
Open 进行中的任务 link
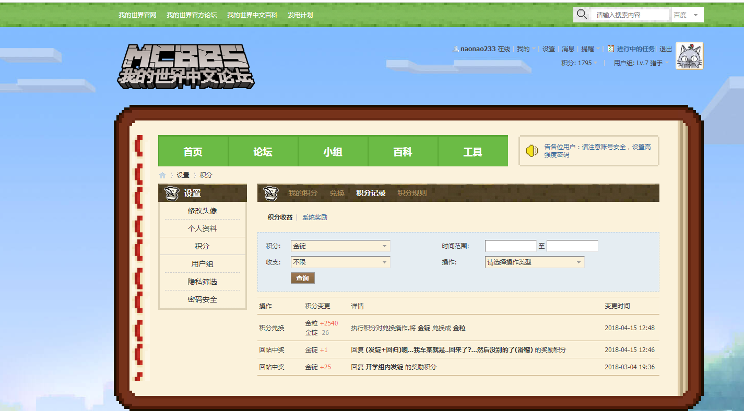[635, 49]
